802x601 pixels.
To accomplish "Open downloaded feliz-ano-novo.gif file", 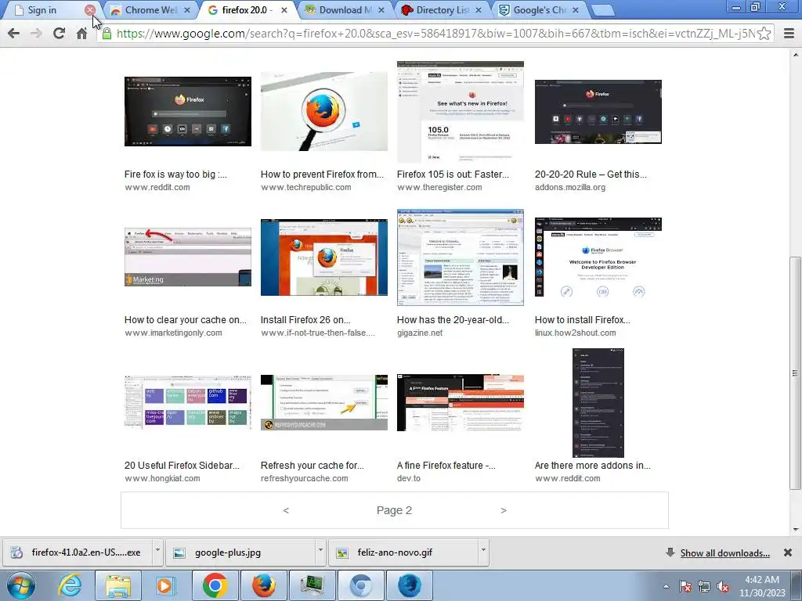I will (403, 552).
